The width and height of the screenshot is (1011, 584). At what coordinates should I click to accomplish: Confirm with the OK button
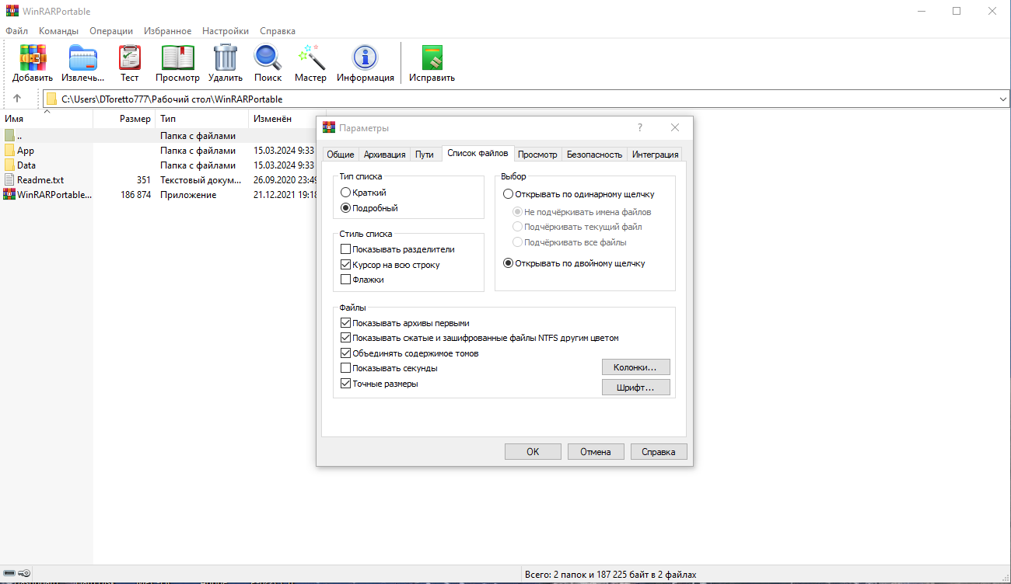(x=533, y=452)
